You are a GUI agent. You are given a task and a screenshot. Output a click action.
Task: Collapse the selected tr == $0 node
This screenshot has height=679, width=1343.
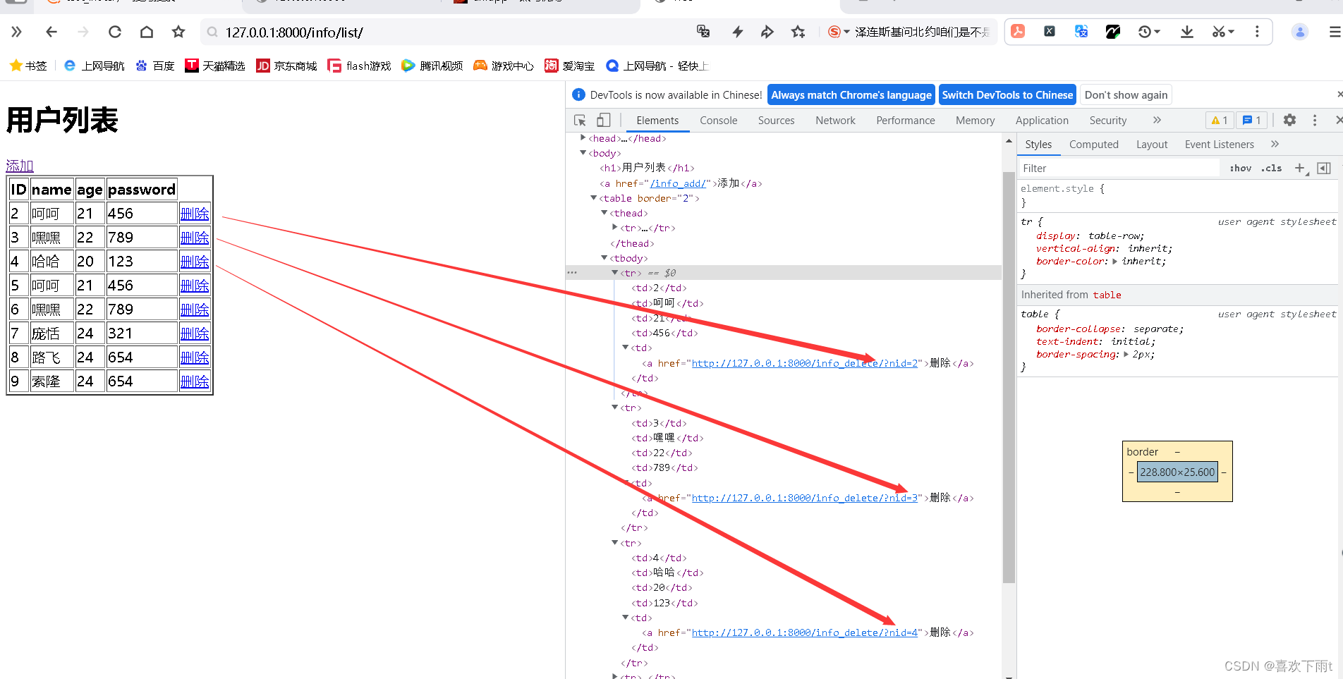coord(615,272)
